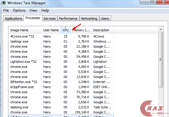Switch to the Services tab
The height and width of the screenshot is (117, 169).
pos(49,18)
